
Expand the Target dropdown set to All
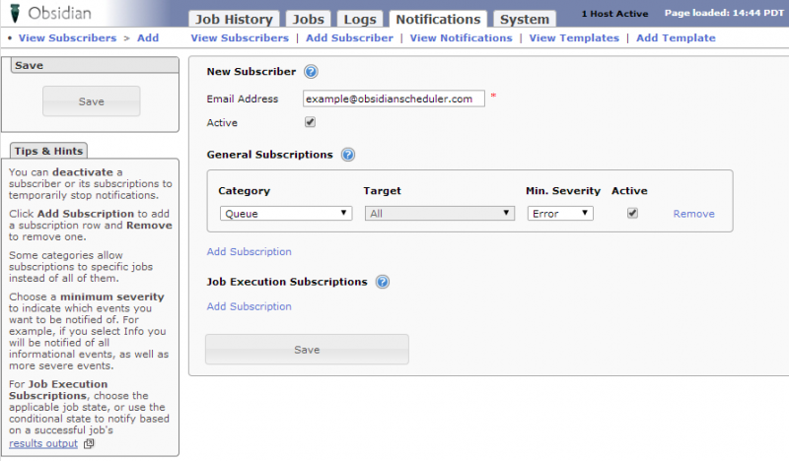439,213
